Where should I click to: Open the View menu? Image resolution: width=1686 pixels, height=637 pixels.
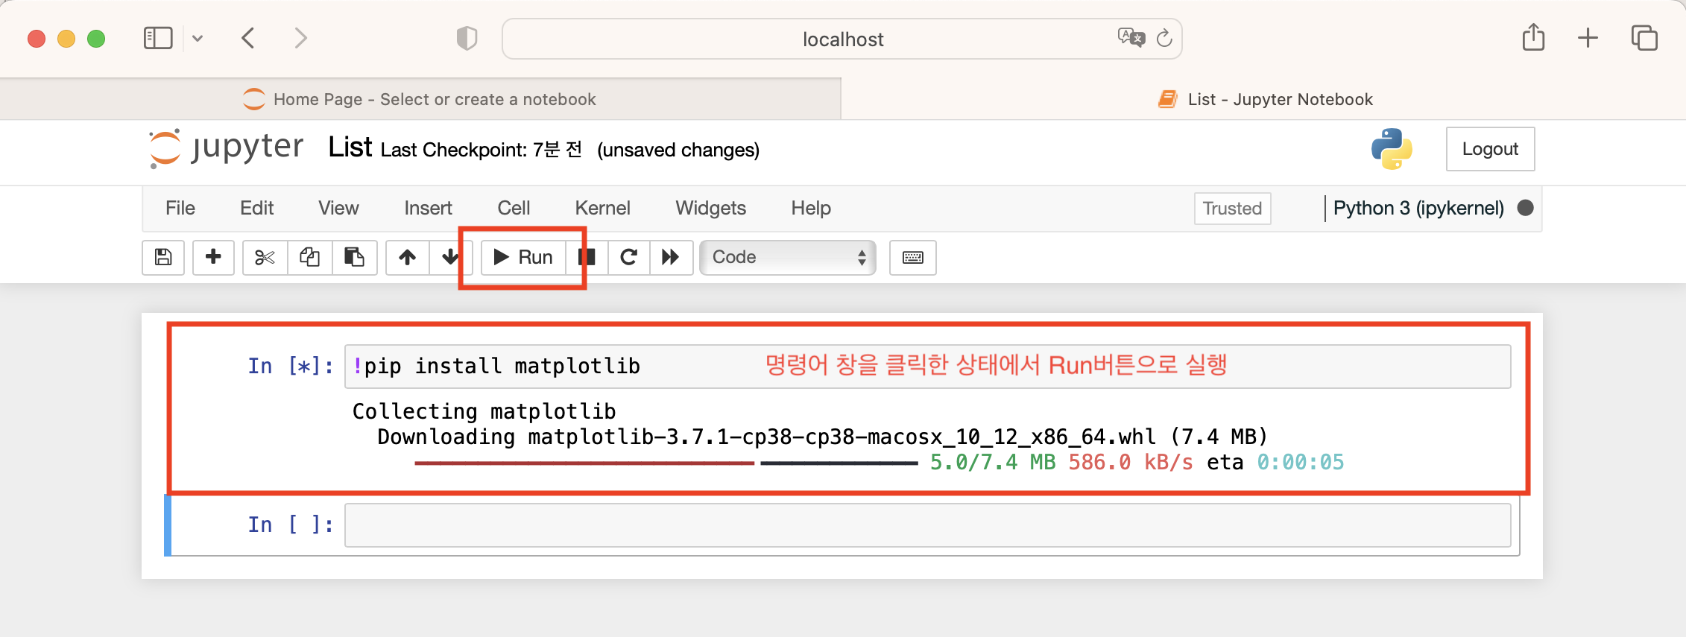[x=338, y=208]
